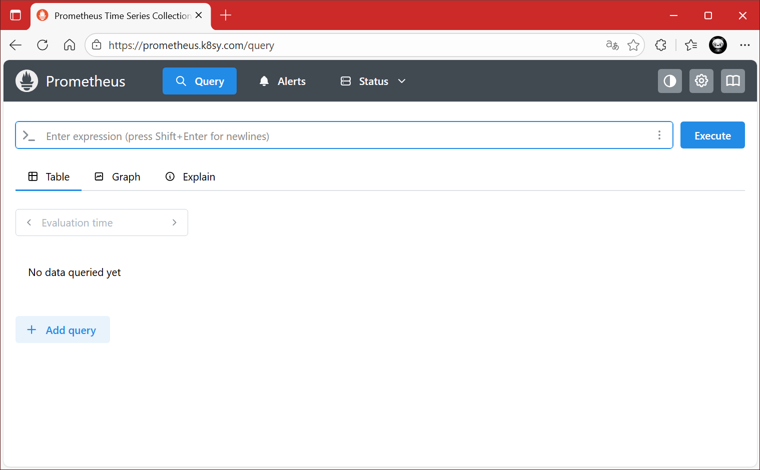Toggle the light/dark theme icon
Screen dimensions: 760x470
[670, 81]
